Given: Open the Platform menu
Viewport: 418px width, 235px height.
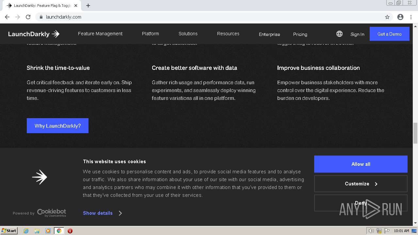Looking at the screenshot, I should pos(150,34).
